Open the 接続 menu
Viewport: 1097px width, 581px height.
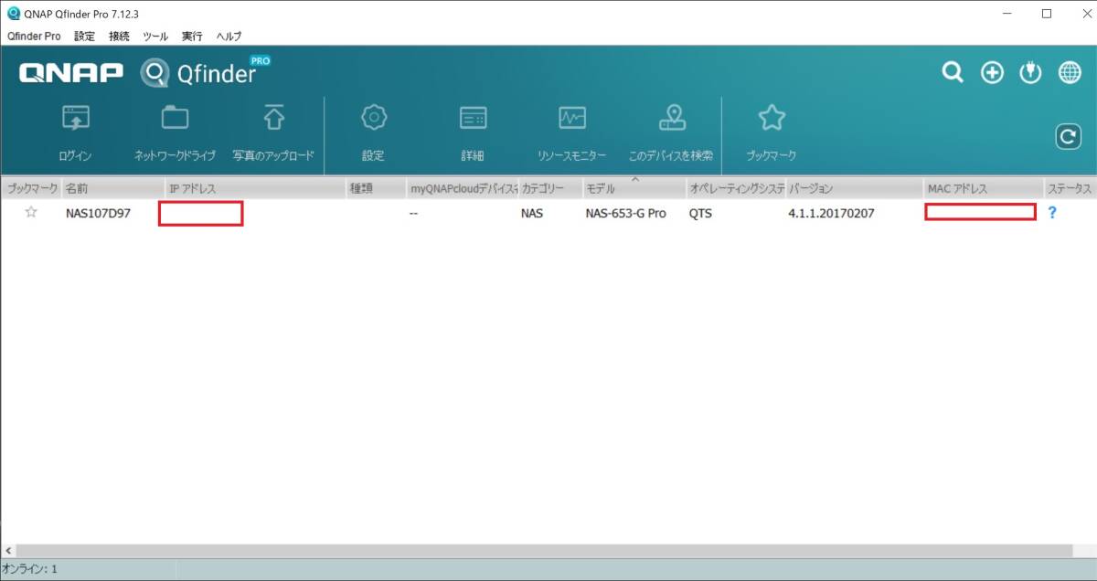(119, 37)
